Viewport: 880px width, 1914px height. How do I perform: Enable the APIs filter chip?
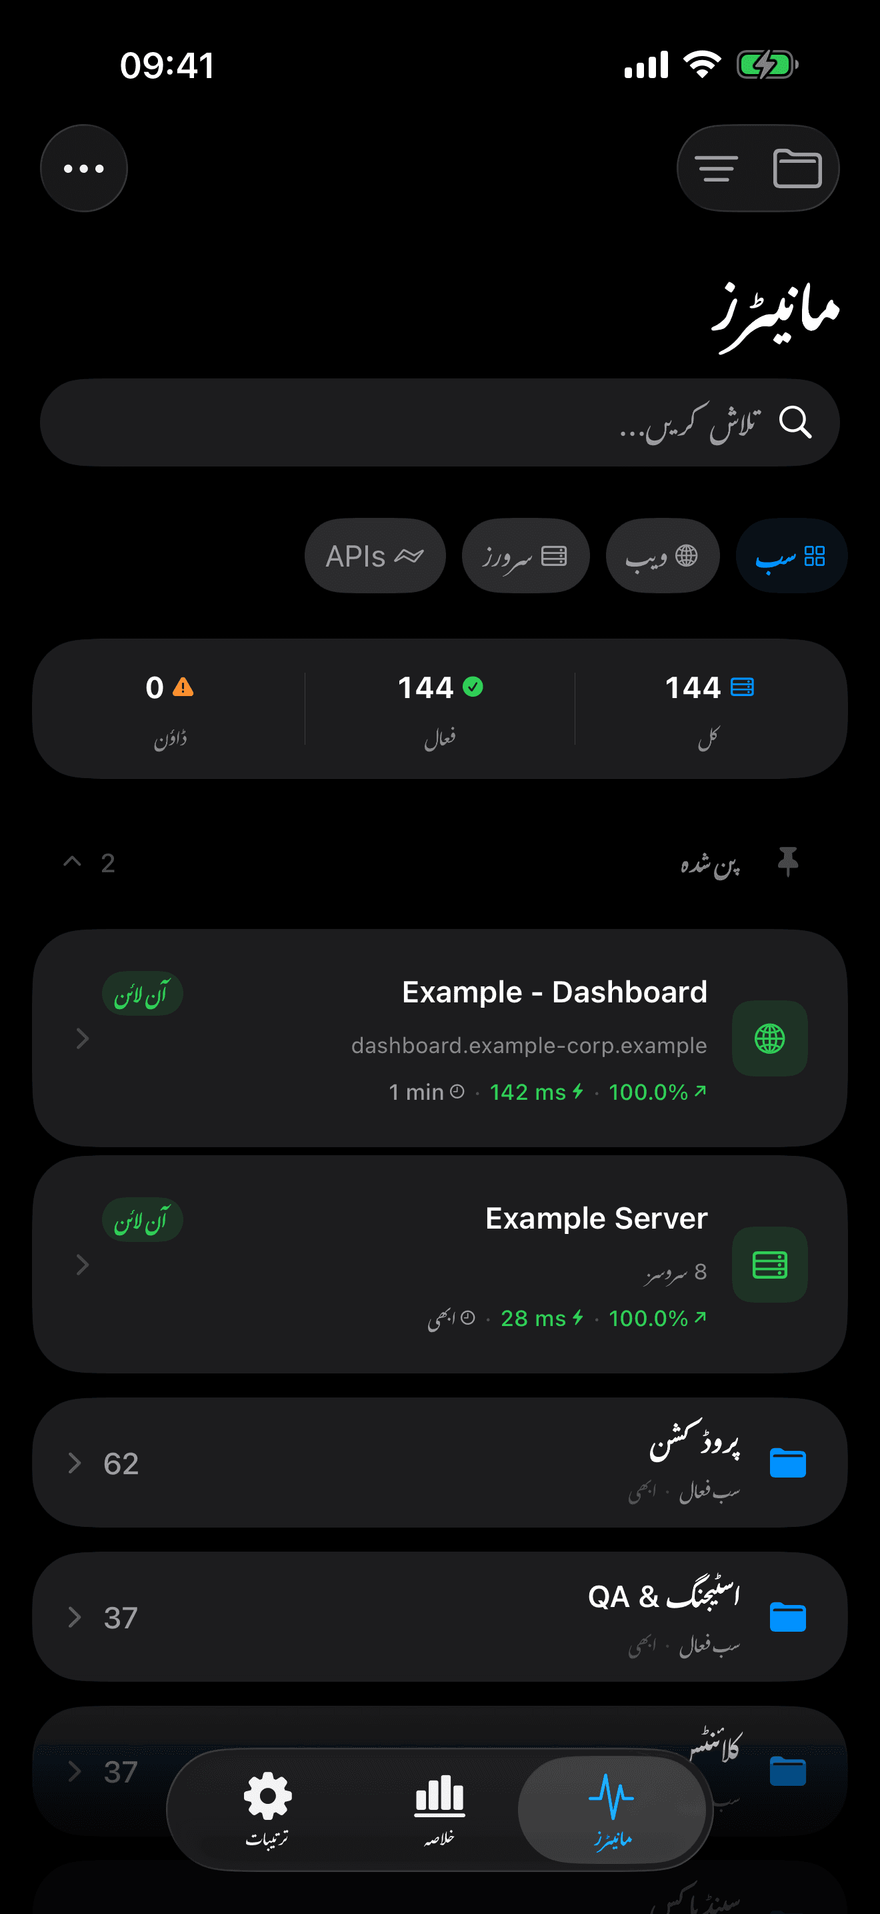point(375,555)
